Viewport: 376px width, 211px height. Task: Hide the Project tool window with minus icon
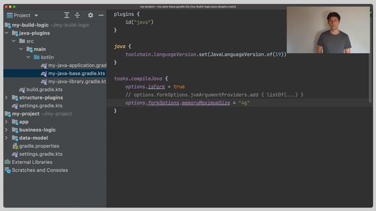pos(101,15)
